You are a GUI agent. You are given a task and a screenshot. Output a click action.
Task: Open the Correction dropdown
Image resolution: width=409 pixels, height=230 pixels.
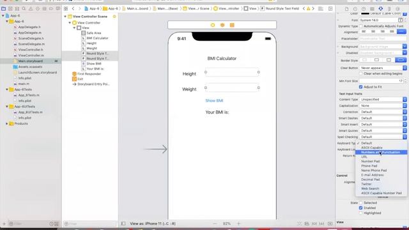click(383, 112)
